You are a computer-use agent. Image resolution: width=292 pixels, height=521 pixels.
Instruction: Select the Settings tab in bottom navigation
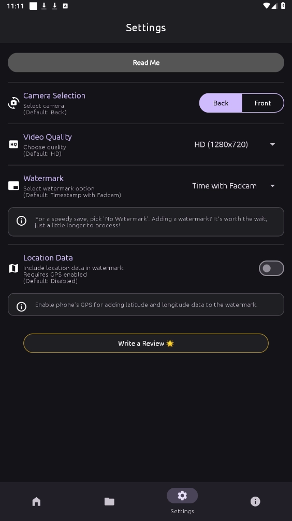click(182, 501)
